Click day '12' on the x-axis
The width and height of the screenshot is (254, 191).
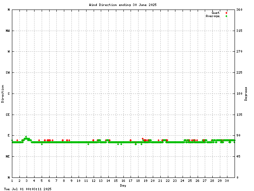point(94,181)
